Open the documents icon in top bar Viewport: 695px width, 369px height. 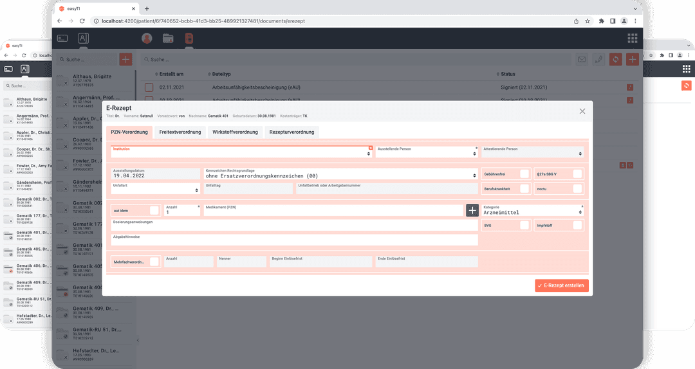[x=189, y=39]
